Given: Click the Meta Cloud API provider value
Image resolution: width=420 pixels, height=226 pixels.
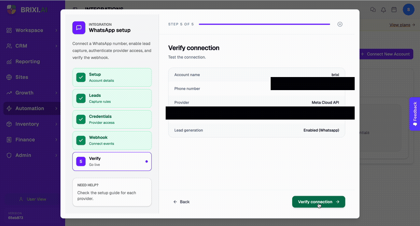Looking at the screenshot, I should 325,102.
